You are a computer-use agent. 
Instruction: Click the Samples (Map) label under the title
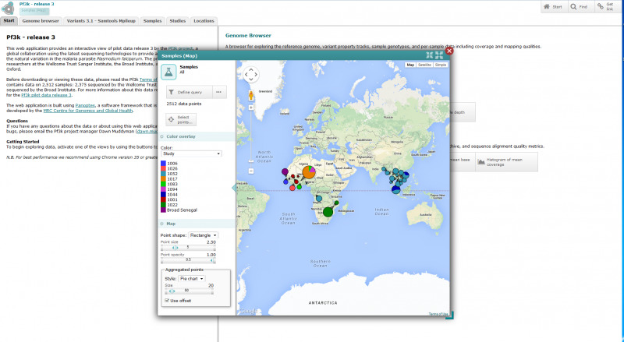click(33, 10)
